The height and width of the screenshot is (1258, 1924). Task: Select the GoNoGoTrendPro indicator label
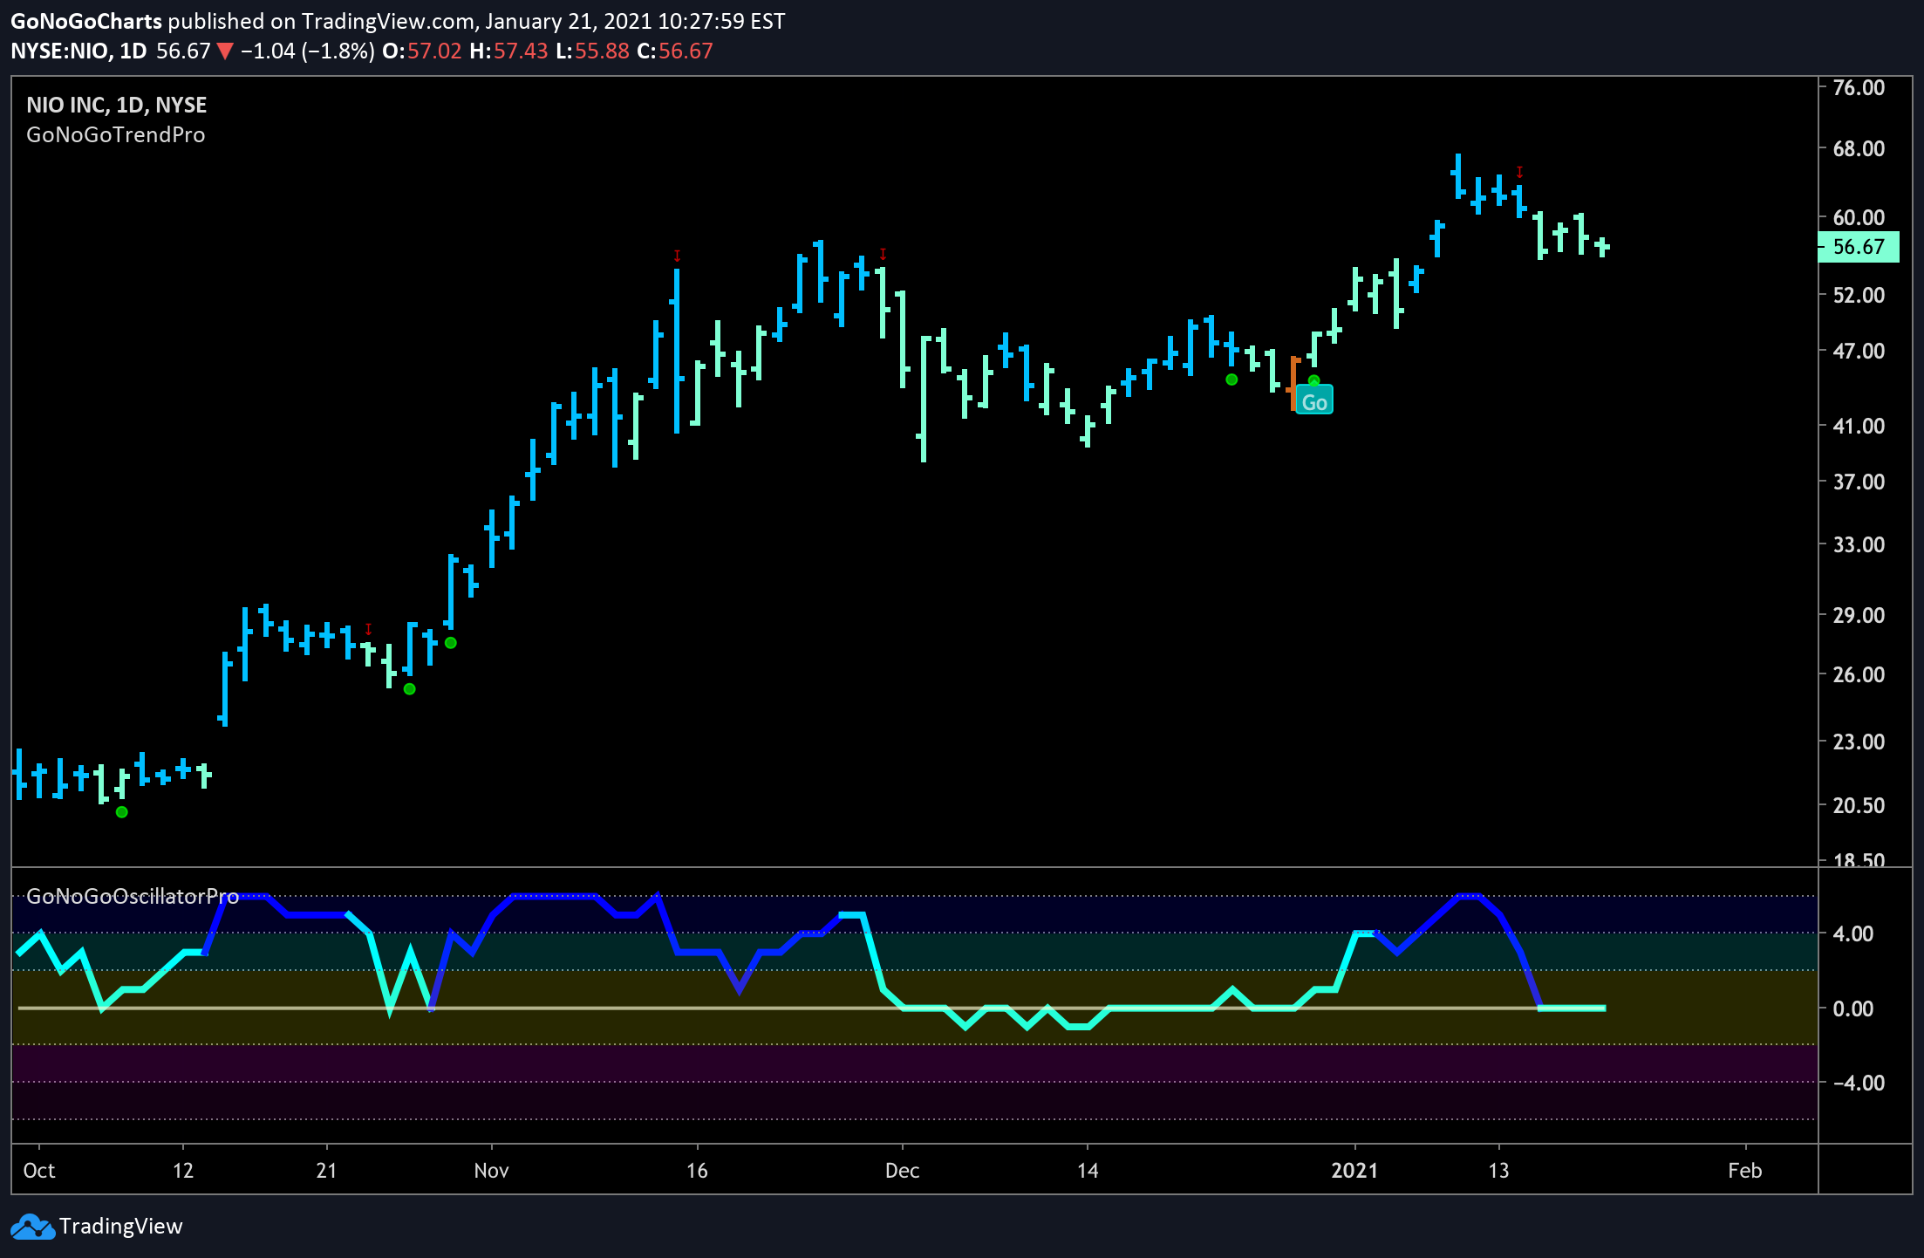pyautogui.click(x=116, y=134)
